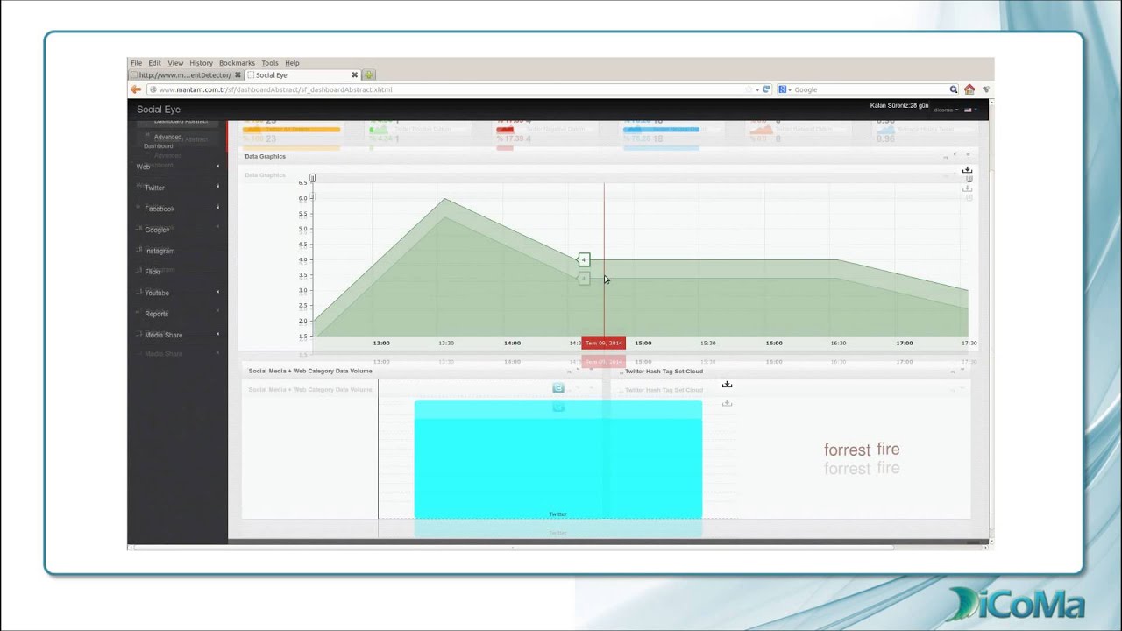
Task: Expand the Facebook sidebar section
Action: pyautogui.click(x=178, y=209)
